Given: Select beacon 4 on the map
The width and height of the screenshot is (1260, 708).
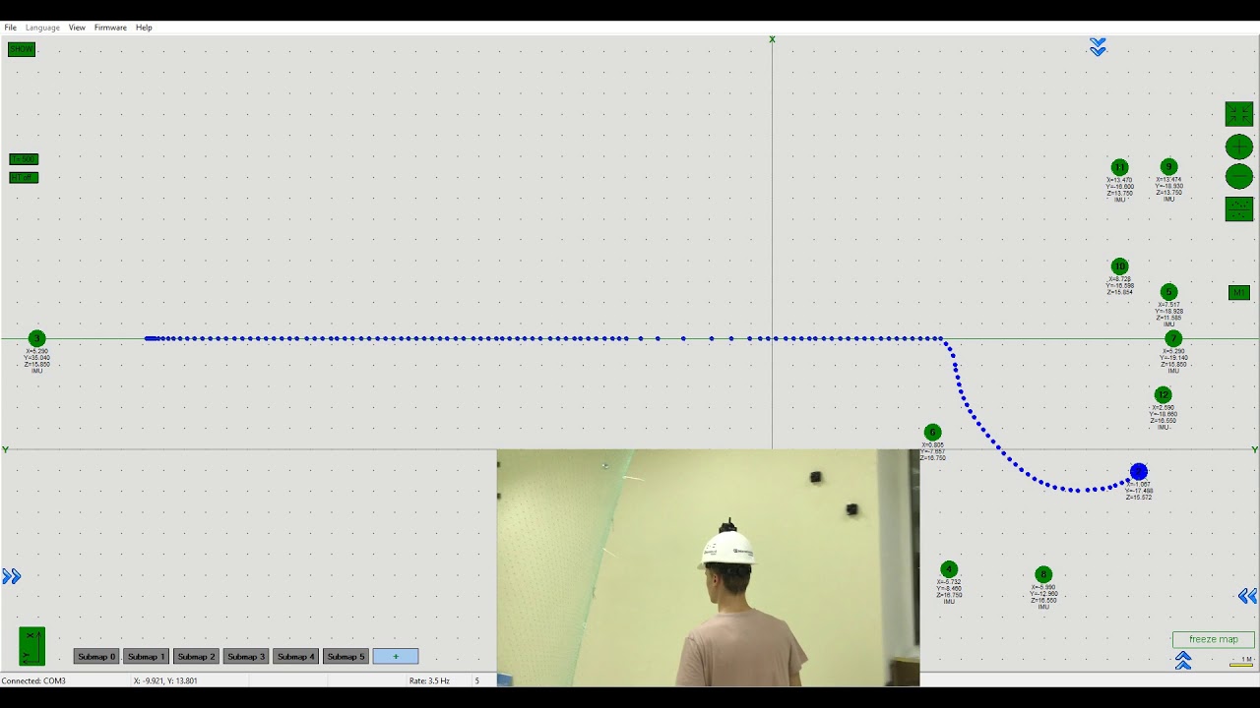Looking at the screenshot, I should tap(949, 569).
